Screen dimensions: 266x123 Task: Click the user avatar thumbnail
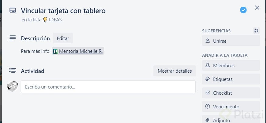[13, 86]
